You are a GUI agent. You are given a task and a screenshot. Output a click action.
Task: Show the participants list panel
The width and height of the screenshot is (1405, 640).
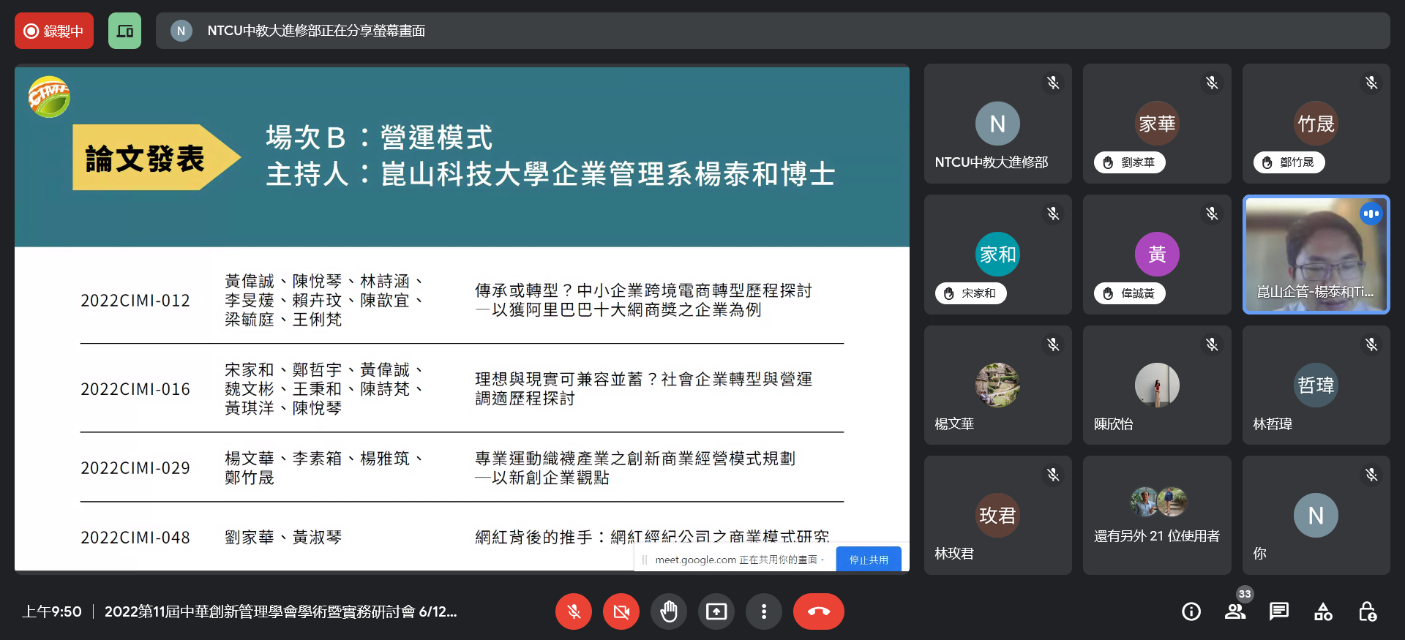(1235, 611)
